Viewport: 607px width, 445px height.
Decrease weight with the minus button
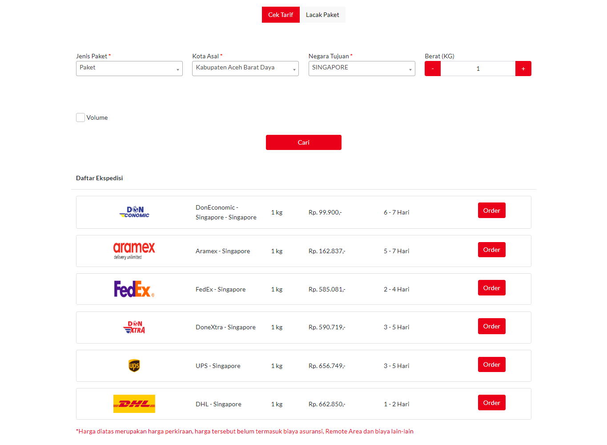coord(432,69)
